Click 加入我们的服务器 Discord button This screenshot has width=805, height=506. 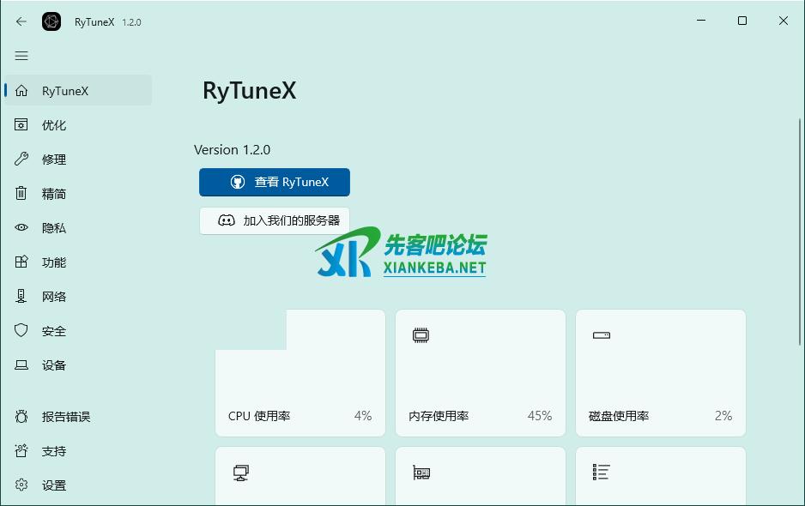coord(275,220)
